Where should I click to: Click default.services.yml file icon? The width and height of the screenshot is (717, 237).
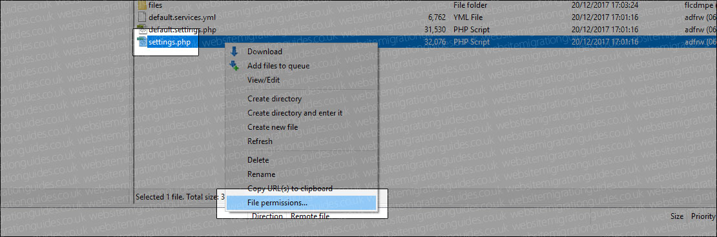coord(141,17)
